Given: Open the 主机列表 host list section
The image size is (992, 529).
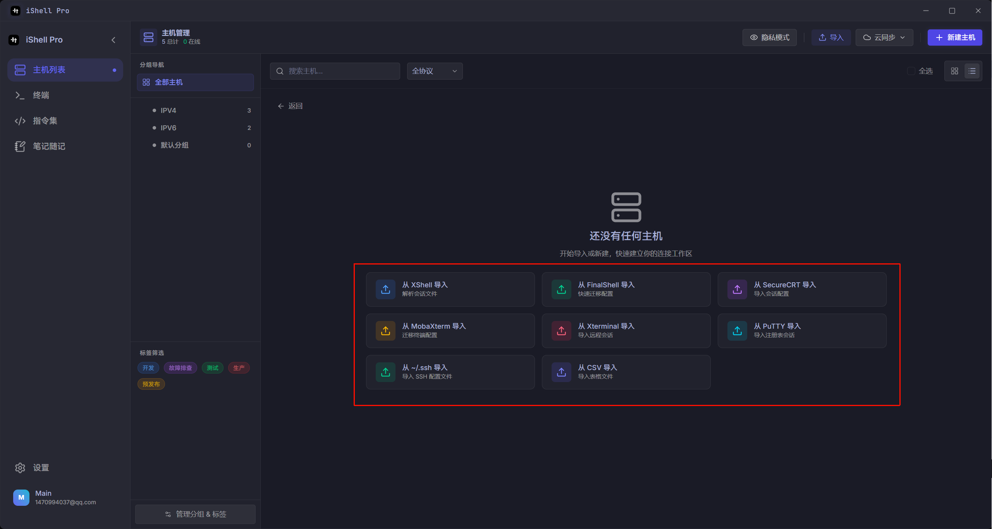Looking at the screenshot, I should (65, 70).
